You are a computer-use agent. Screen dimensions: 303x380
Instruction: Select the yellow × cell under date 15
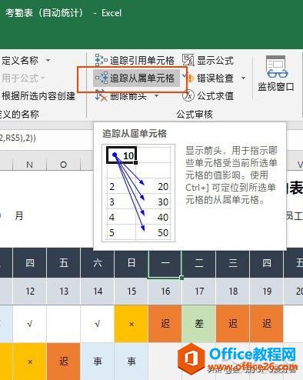point(132,324)
